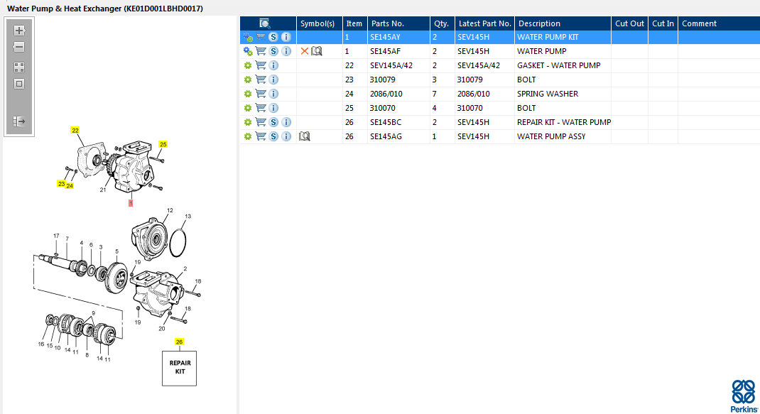Click part number 2086/010 in Parts No.
Image resolution: width=760 pixels, height=414 pixels.
[x=386, y=94]
